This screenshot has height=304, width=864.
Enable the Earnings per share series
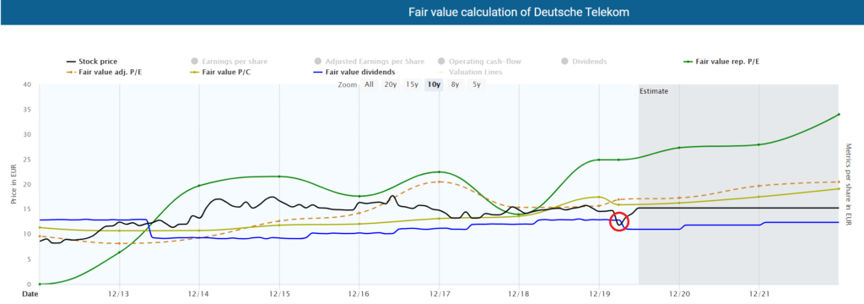pyautogui.click(x=229, y=62)
